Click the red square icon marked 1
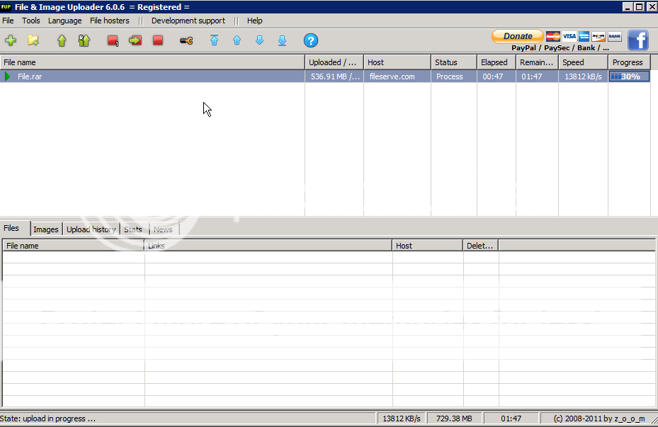 pos(113,40)
